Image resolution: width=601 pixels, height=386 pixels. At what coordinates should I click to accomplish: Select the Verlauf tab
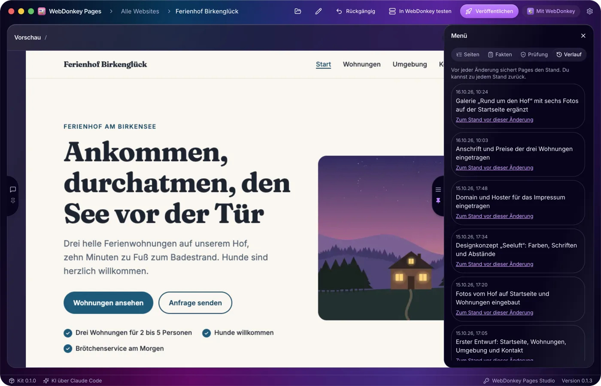[569, 54]
